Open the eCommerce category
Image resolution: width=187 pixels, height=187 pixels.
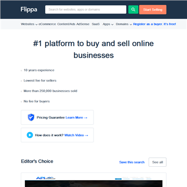47,24
